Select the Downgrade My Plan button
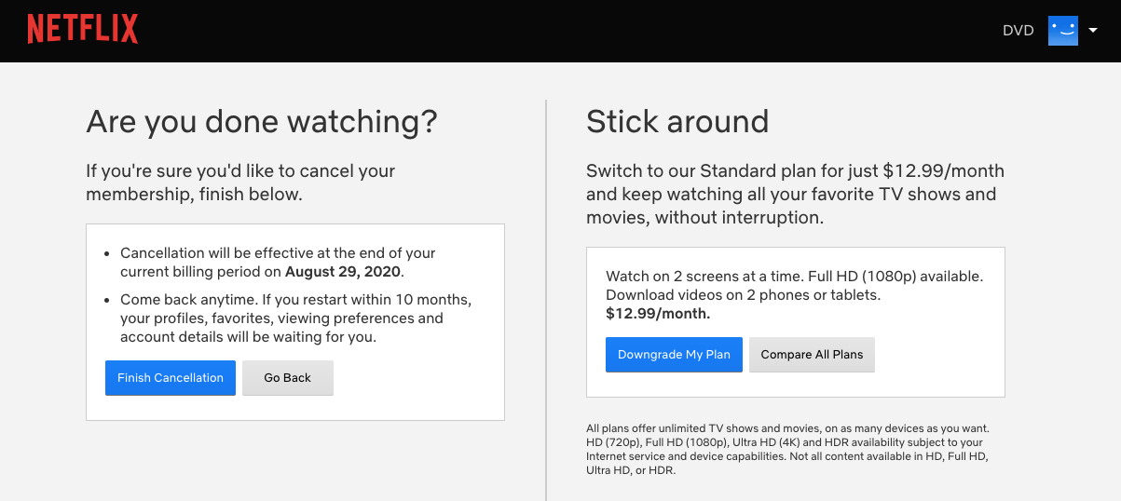The image size is (1121, 501). click(674, 355)
